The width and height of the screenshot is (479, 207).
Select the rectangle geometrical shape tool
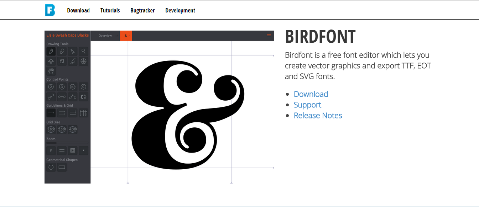click(x=62, y=167)
